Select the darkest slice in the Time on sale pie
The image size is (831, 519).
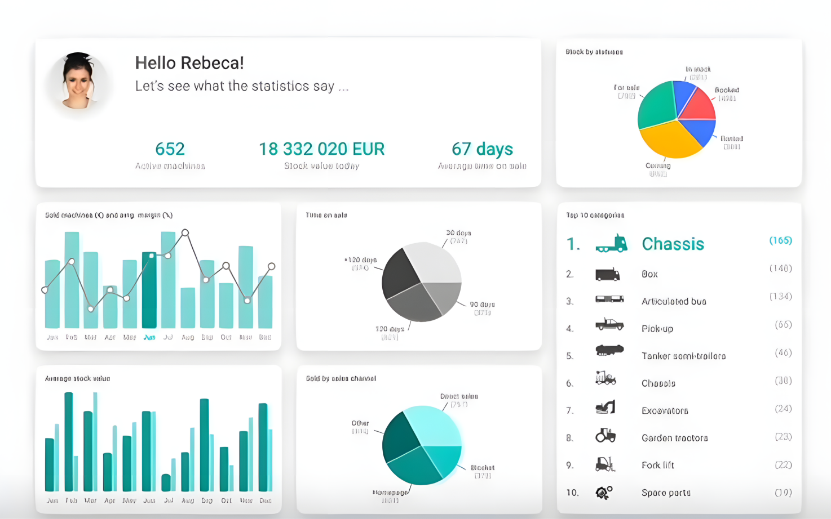pyautogui.click(x=400, y=272)
